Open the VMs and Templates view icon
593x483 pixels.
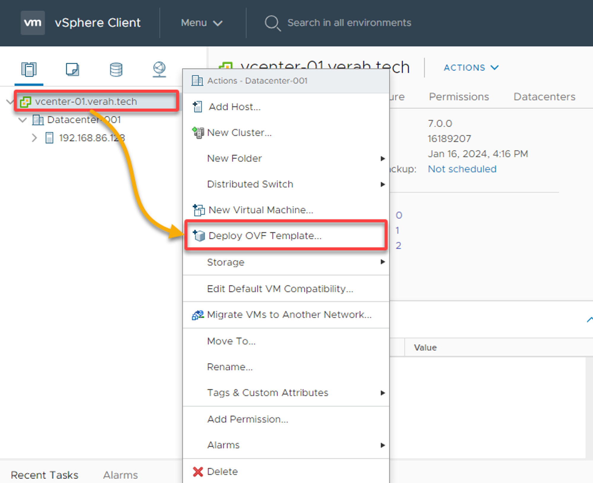[x=72, y=69]
